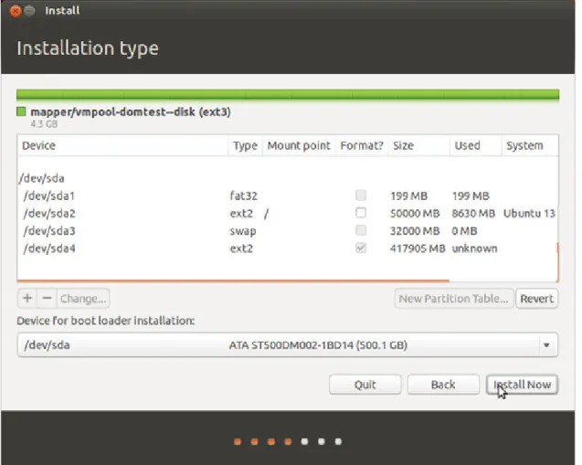Sort by Type column header

click(246, 145)
